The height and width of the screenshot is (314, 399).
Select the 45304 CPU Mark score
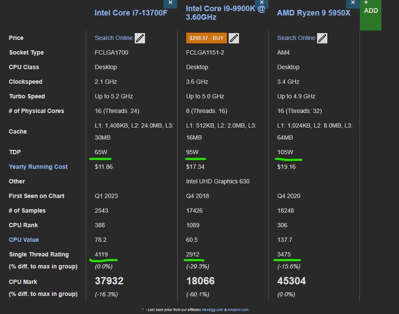291,281
